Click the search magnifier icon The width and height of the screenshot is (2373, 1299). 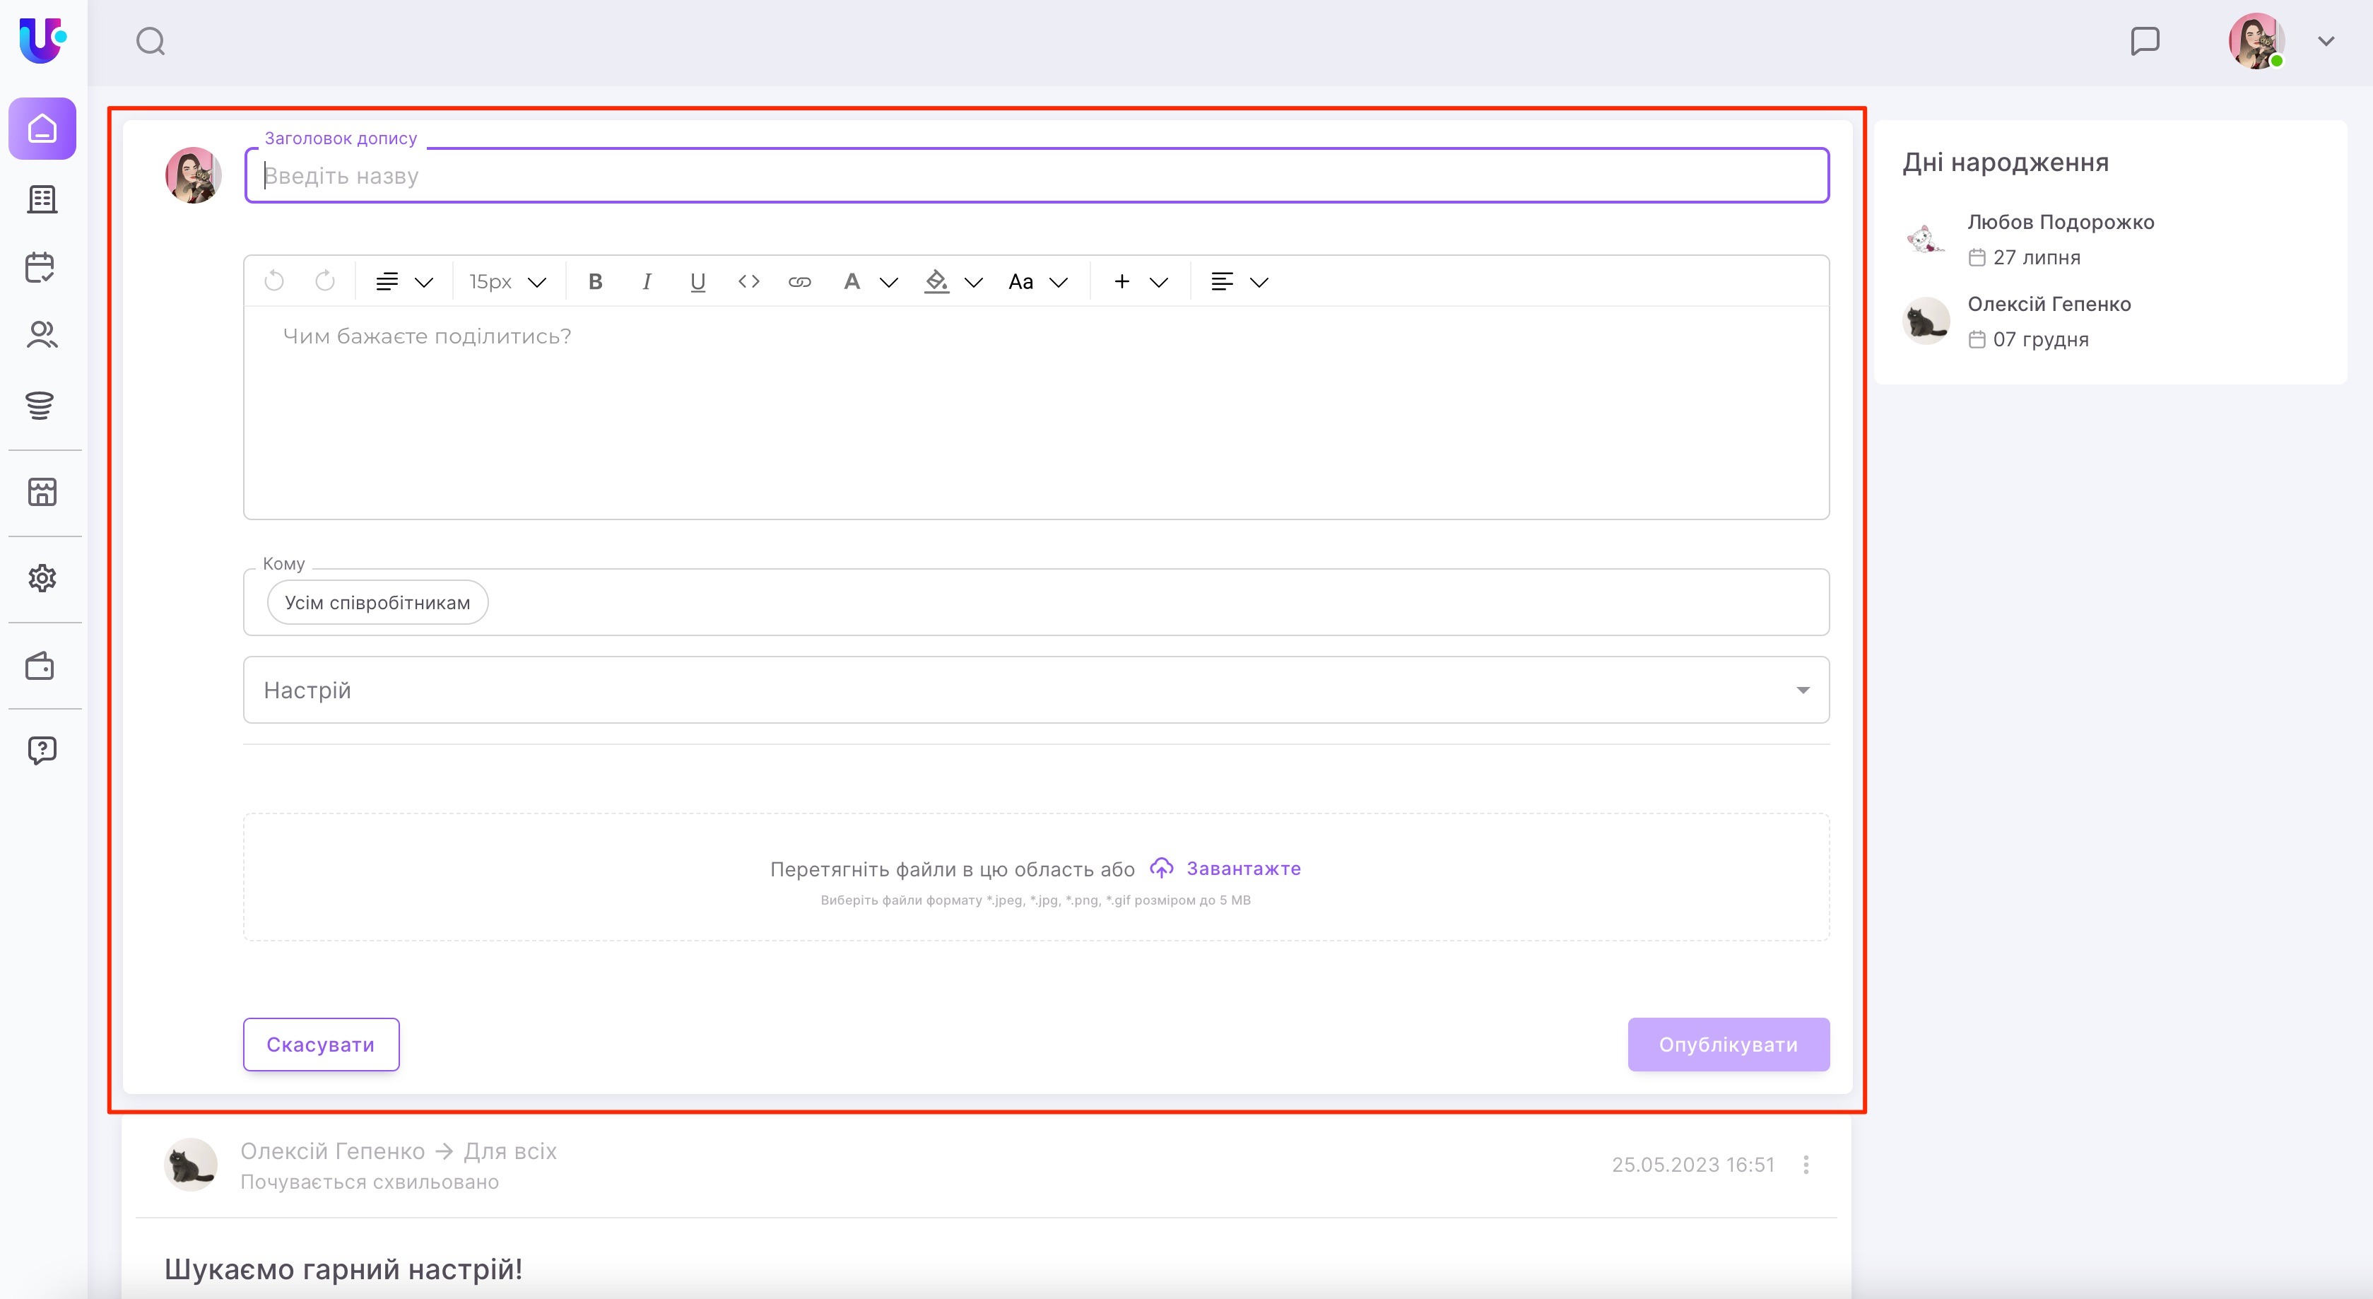coord(150,42)
